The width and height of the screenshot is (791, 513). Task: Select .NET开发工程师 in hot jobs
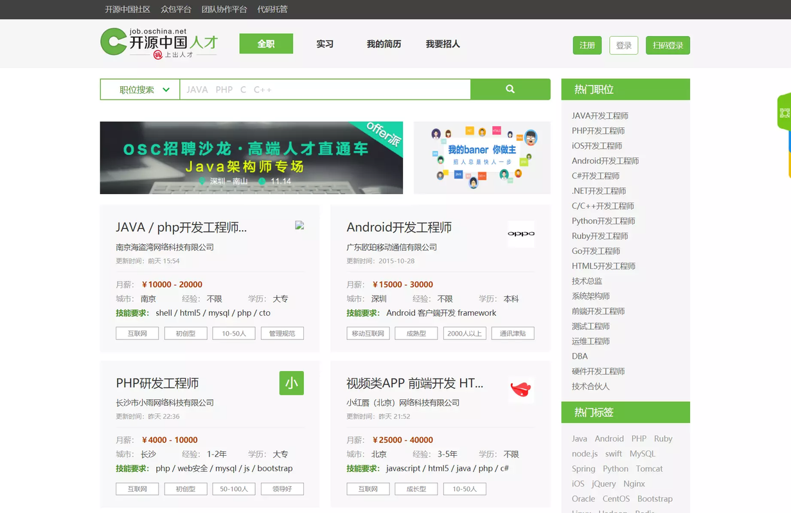point(599,191)
